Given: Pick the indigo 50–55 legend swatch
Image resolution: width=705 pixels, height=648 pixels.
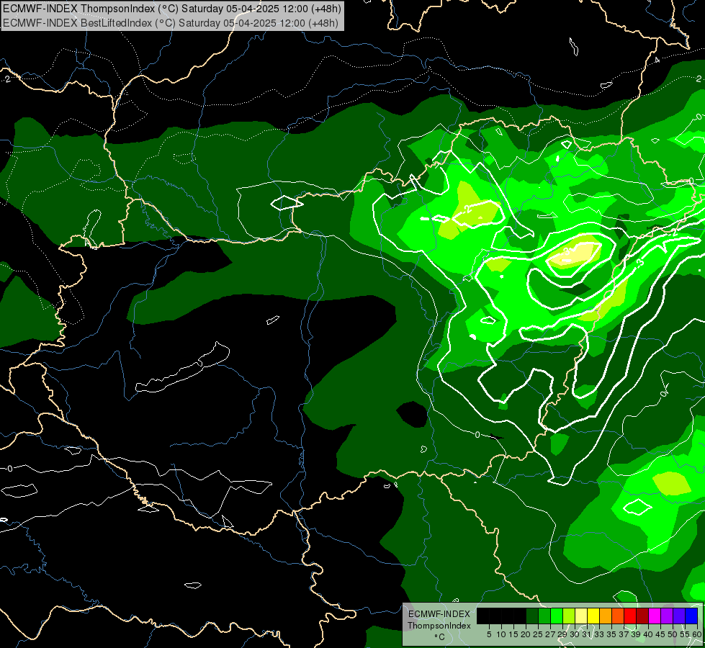Looking at the screenshot, I should (x=679, y=616).
